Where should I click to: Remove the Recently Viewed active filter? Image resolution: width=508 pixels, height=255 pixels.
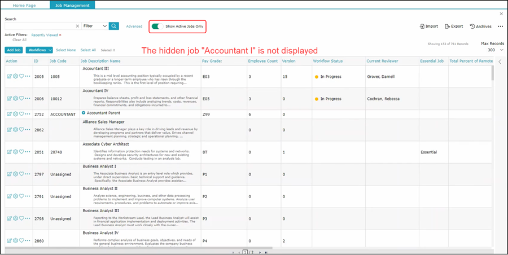[60, 35]
